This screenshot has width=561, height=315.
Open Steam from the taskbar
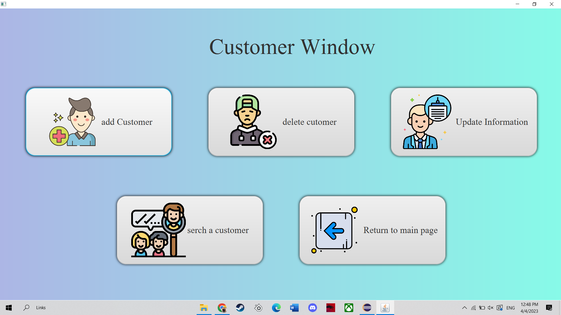tap(240, 308)
